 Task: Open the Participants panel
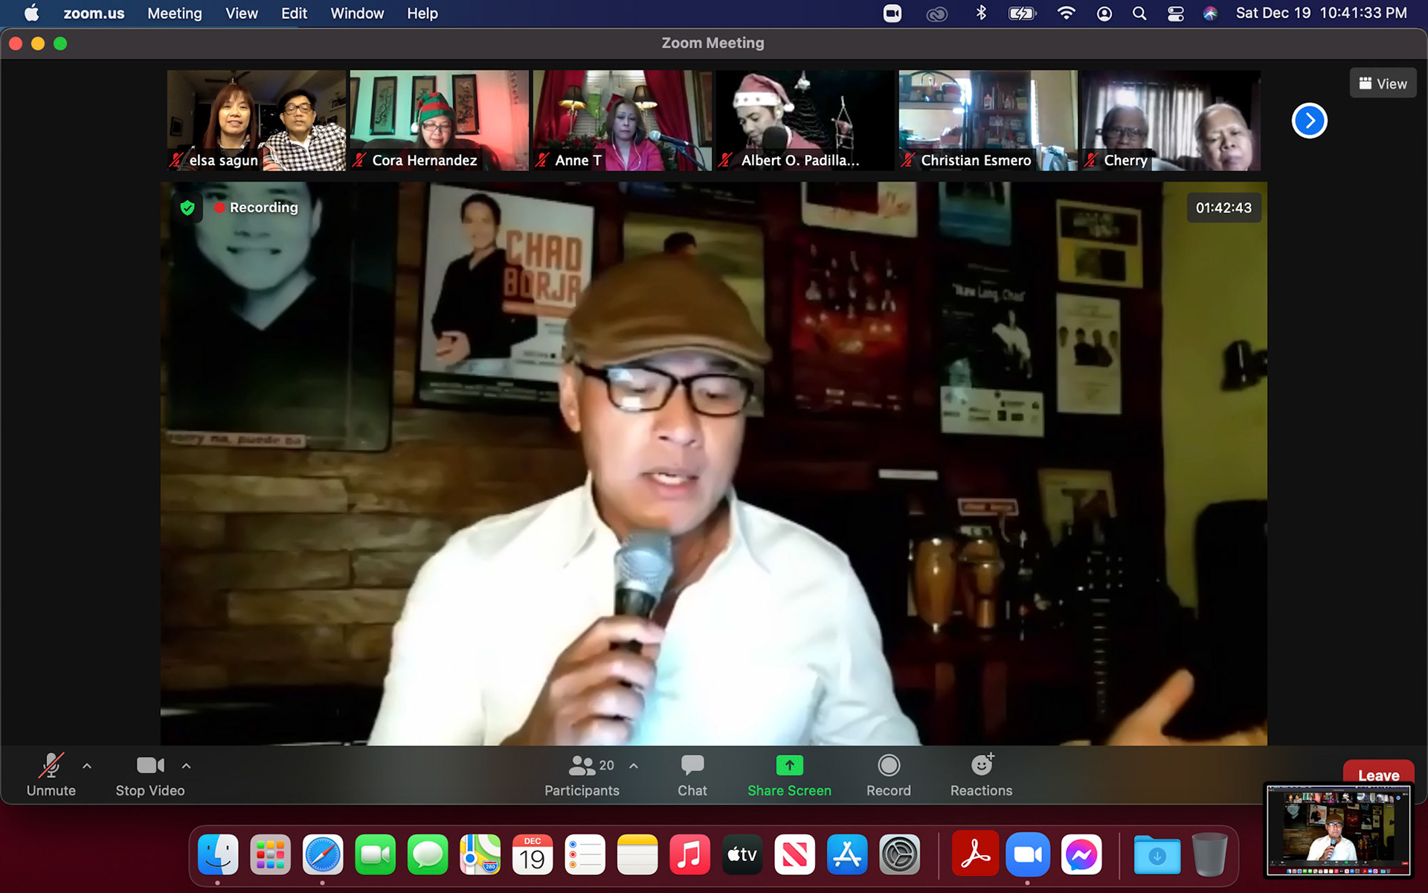581,774
